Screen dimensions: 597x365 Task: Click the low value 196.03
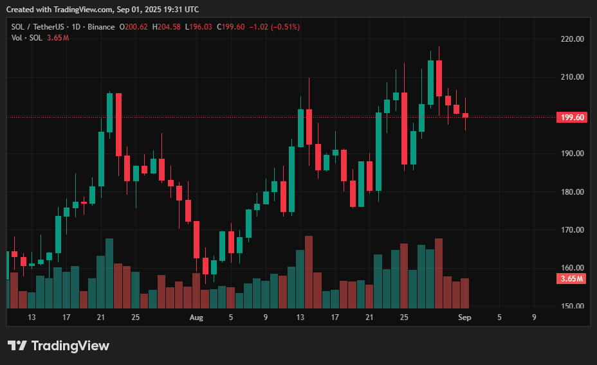click(201, 27)
